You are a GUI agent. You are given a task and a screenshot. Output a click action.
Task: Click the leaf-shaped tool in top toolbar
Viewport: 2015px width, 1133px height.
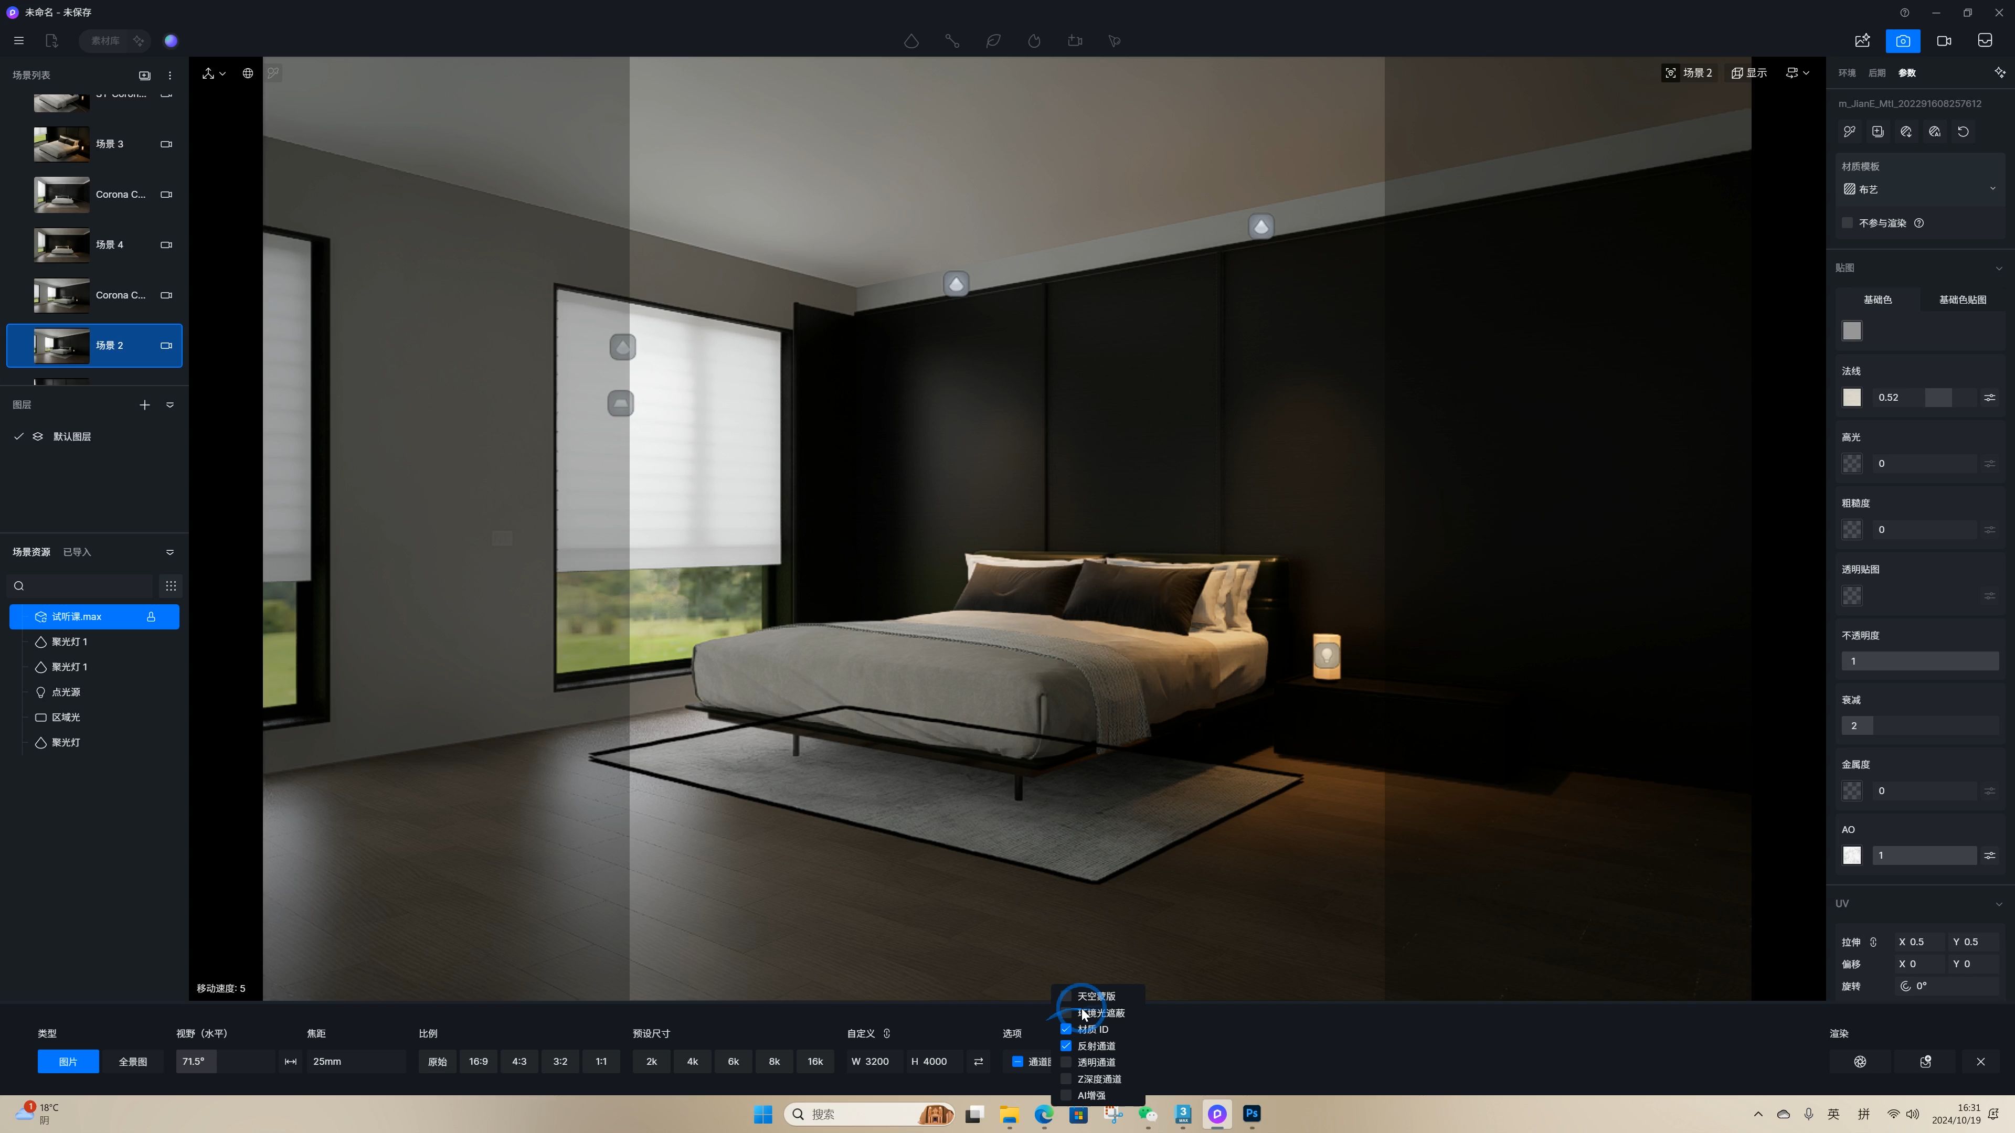993,41
